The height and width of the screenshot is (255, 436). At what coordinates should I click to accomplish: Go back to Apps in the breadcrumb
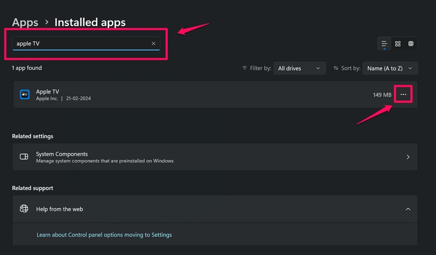(25, 22)
